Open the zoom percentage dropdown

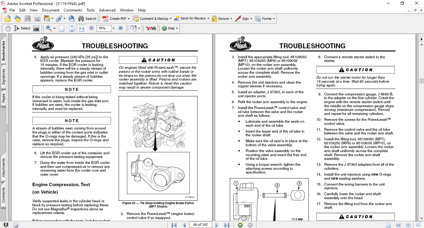[x=113, y=28]
